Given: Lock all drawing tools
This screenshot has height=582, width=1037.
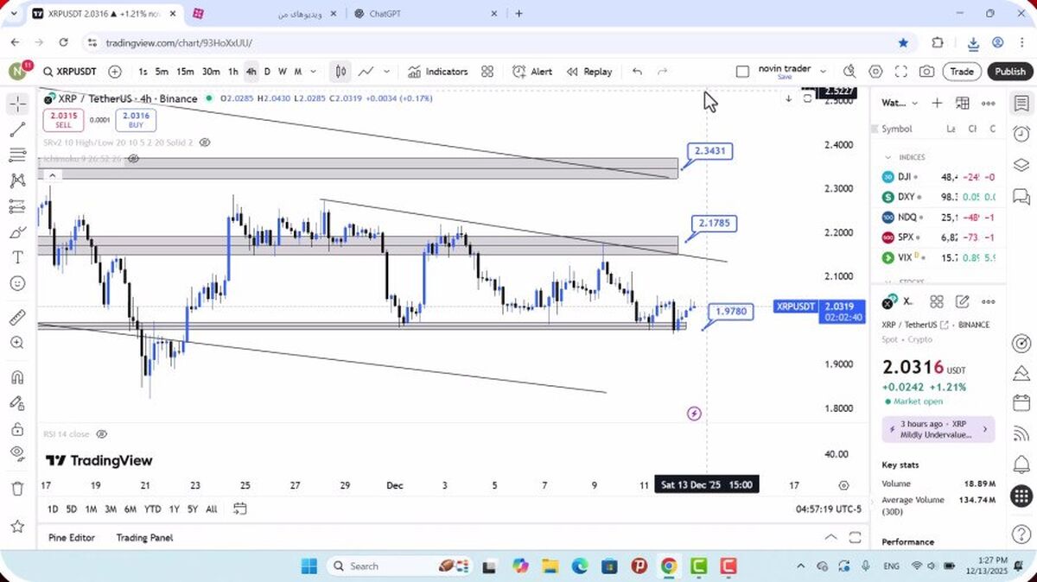Looking at the screenshot, I should pyautogui.click(x=17, y=428).
